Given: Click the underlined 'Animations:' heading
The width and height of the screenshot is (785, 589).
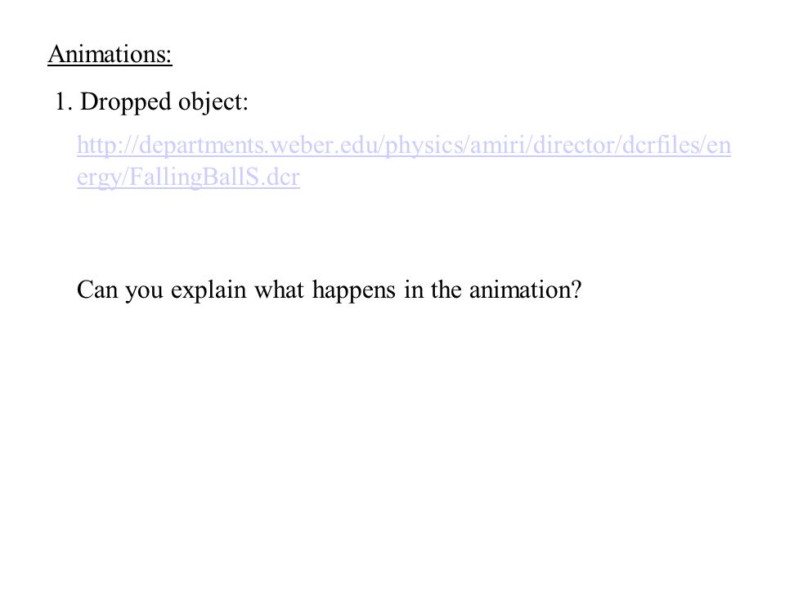Looking at the screenshot, I should 110,54.
